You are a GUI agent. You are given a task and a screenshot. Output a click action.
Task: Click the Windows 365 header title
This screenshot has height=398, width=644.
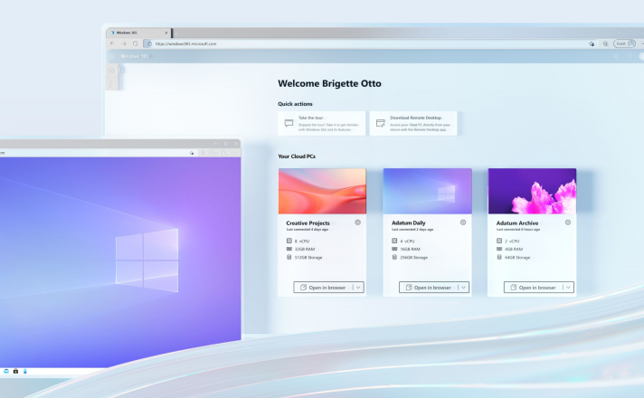click(x=134, y=56)
